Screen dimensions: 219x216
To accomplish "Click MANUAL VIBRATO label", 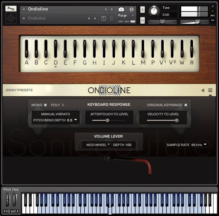I will pyautogui.click(x=56, y=114).
